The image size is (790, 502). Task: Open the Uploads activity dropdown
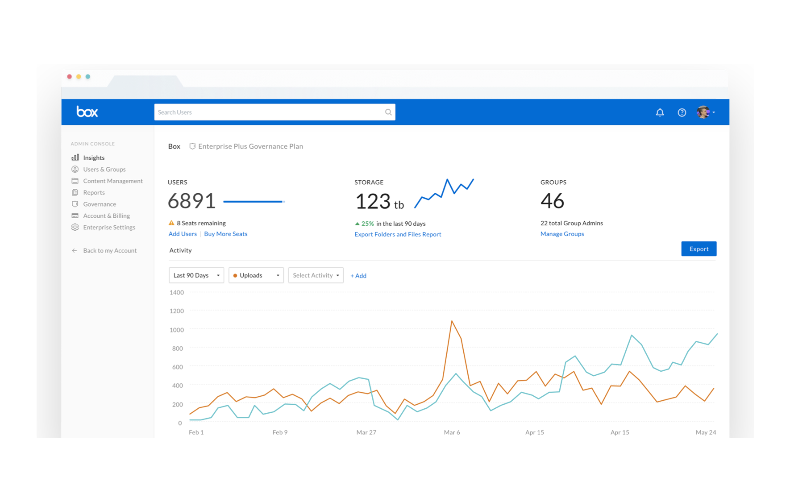(x=256, y=275)
